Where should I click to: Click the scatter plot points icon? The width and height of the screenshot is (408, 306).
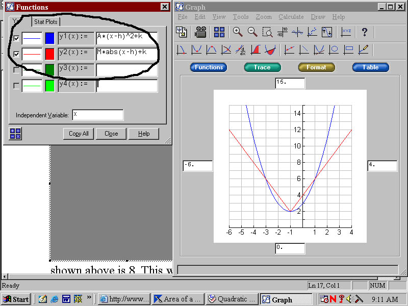(312, 32)
